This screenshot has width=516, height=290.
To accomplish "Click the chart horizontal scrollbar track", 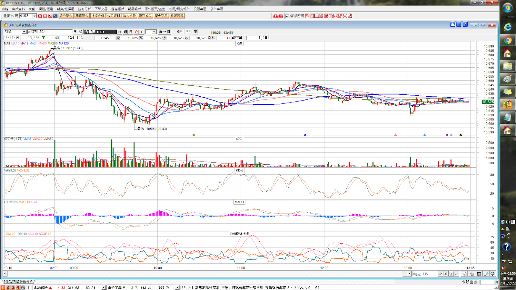I will coord(205,274).
